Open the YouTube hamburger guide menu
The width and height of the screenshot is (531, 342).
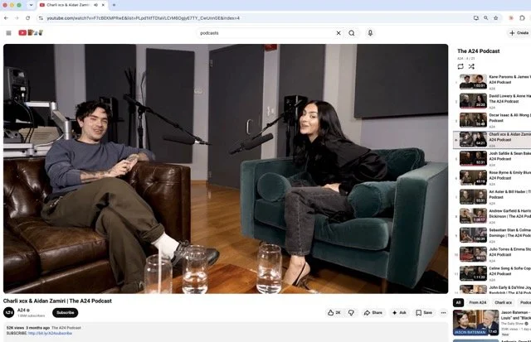point(9,33)
